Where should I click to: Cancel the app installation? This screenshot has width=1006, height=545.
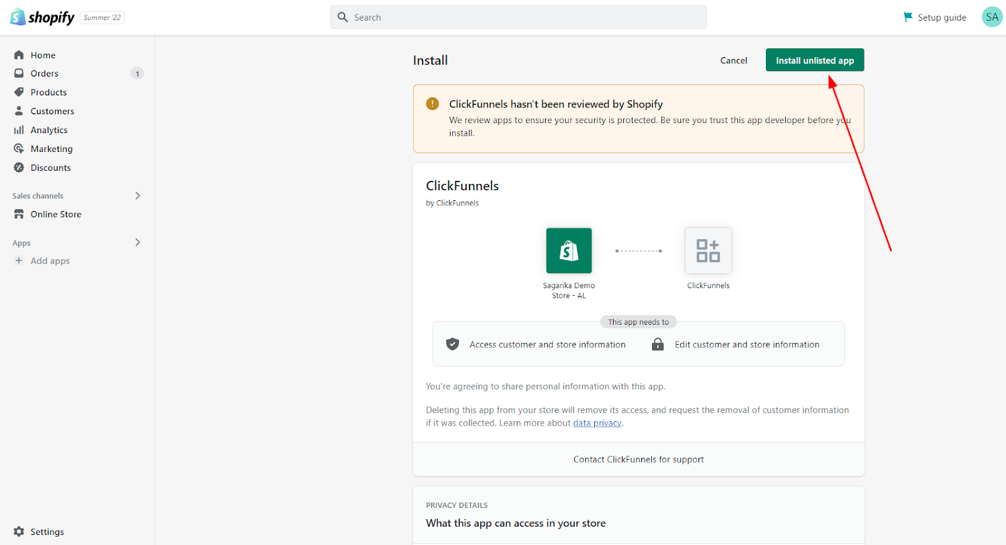tap(734, 60)
